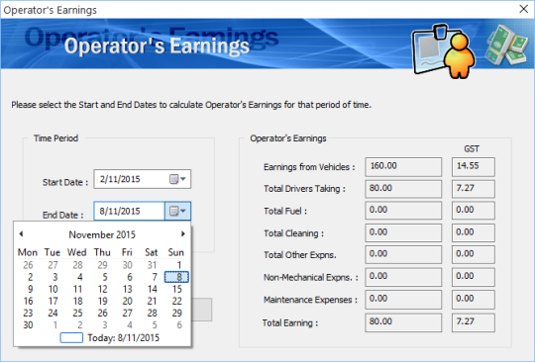Click the Total Cleaning GST field

(x=474, y=233)
